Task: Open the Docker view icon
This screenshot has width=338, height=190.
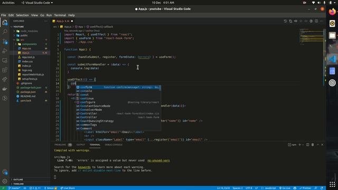Action: pyautogui.click(x=5, y=89)
